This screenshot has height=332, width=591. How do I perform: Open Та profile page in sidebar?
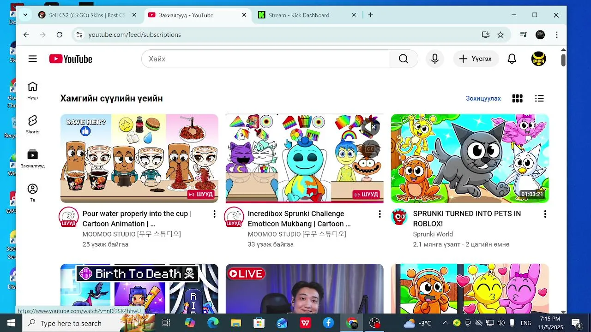(x=32, y=193)
